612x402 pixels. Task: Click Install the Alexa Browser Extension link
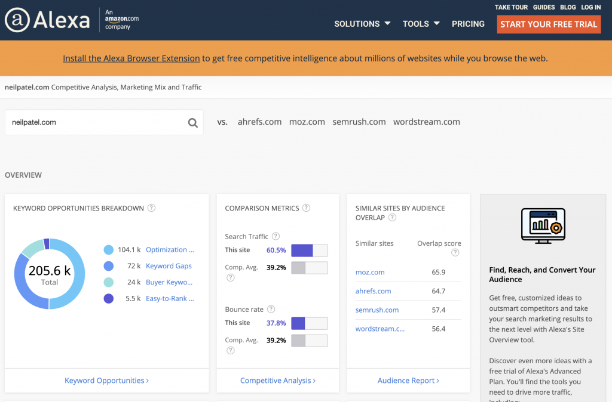131,58
